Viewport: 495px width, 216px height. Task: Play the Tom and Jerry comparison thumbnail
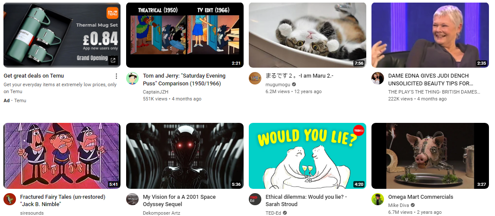pyautogui.click(x=185, y=35)
